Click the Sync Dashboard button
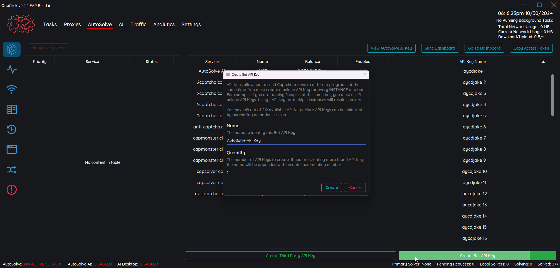 [440, 48]
